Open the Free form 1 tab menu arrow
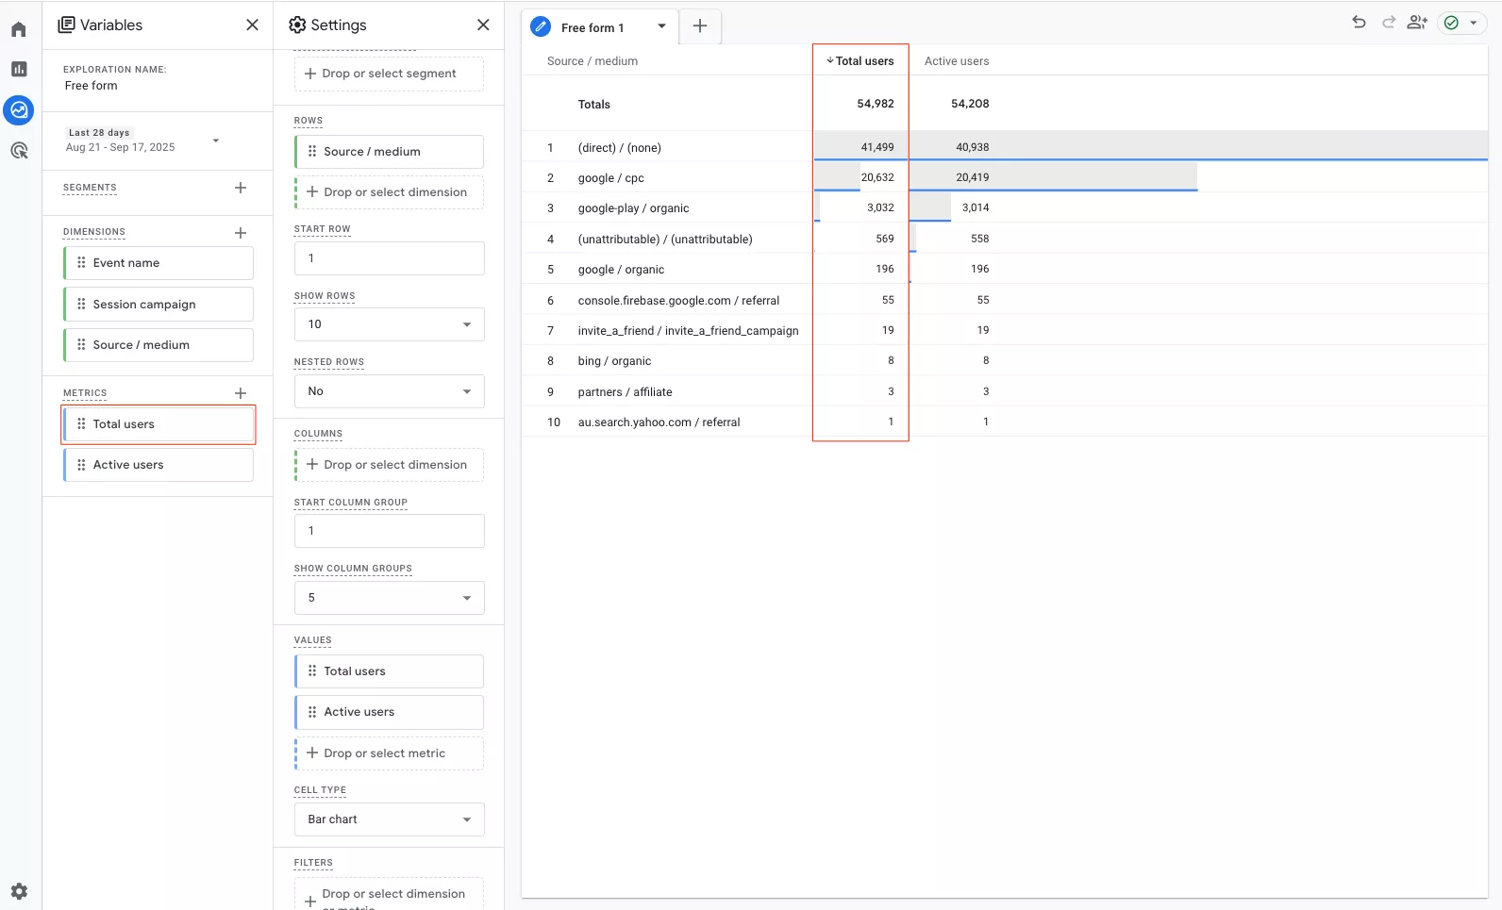This screenshot has height=910, width=1502. [x=661, y=26]
